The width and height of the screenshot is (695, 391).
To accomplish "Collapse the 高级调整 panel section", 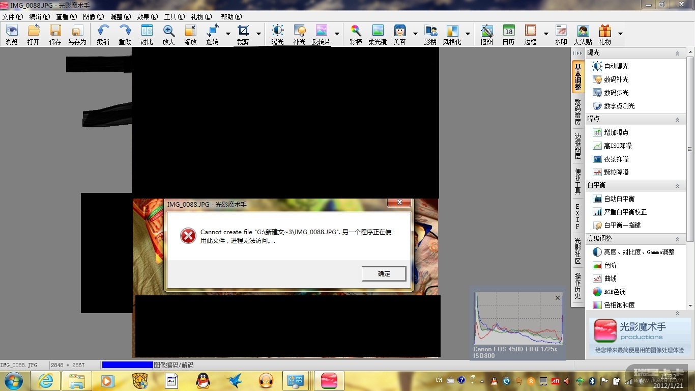I will 677,239.
